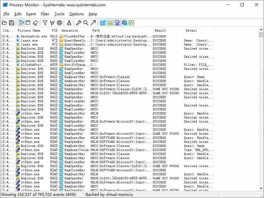The width and height of the screenshot is (264, 198).
Task: Click the 'Showing 352,537 of 795,722 events' status text
Action: tap(38, 195)
